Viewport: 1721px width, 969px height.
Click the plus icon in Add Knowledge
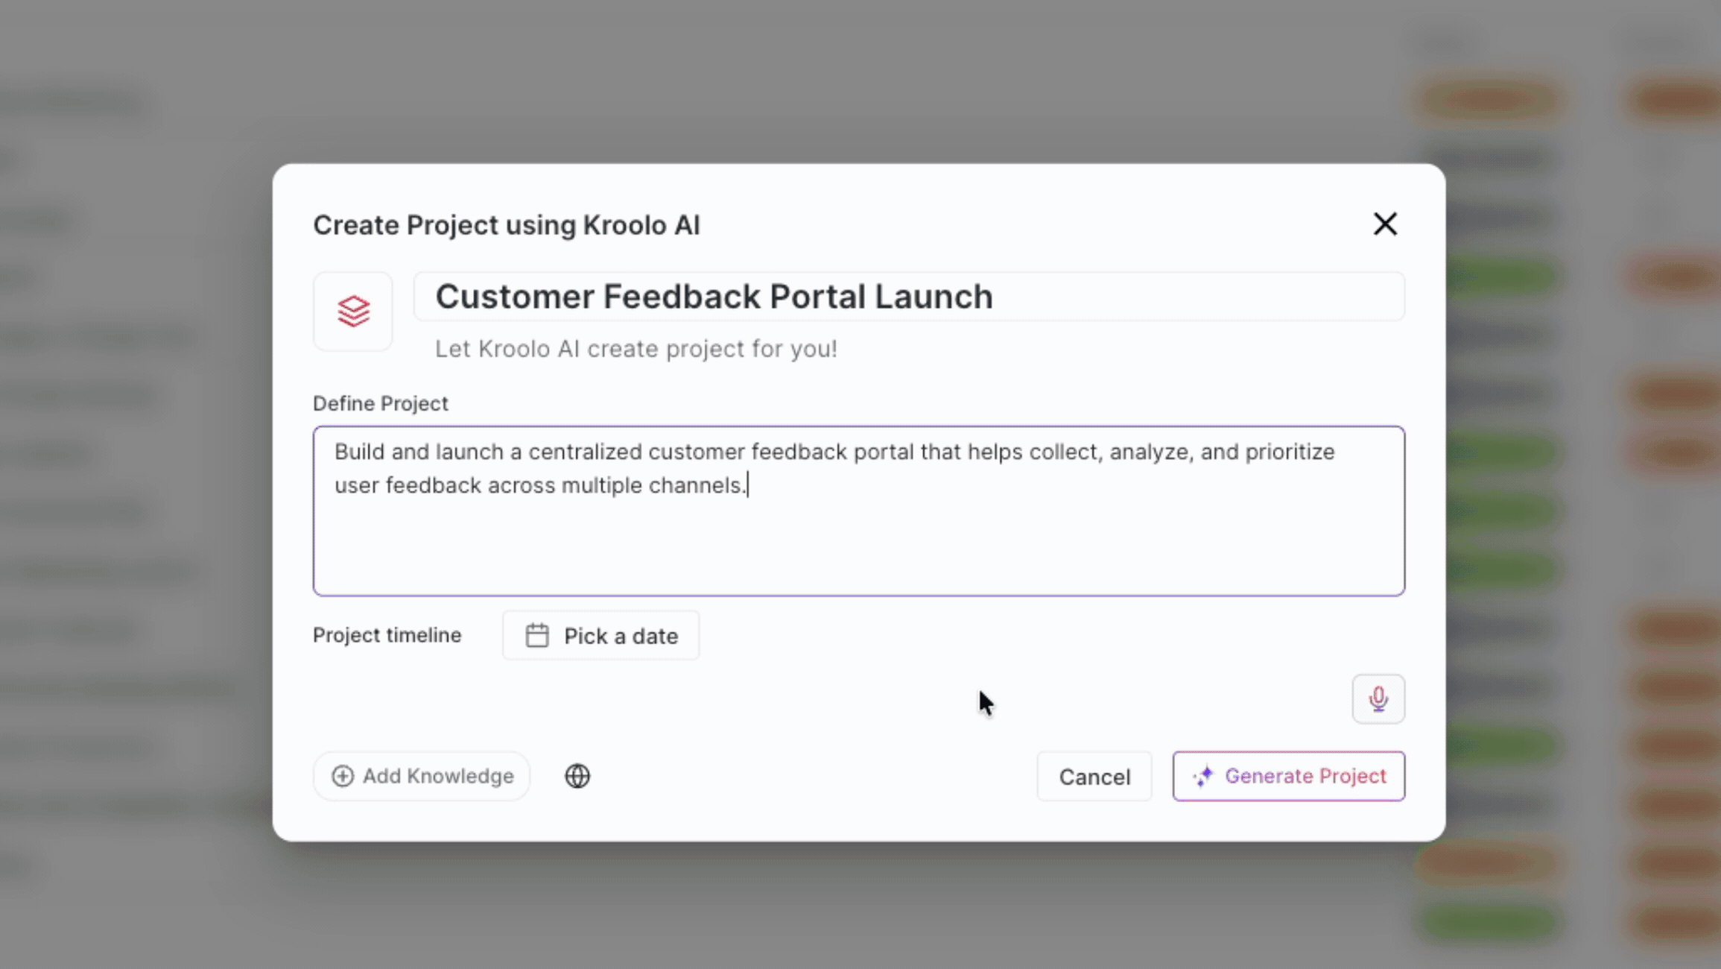click(x=343, y=776)
